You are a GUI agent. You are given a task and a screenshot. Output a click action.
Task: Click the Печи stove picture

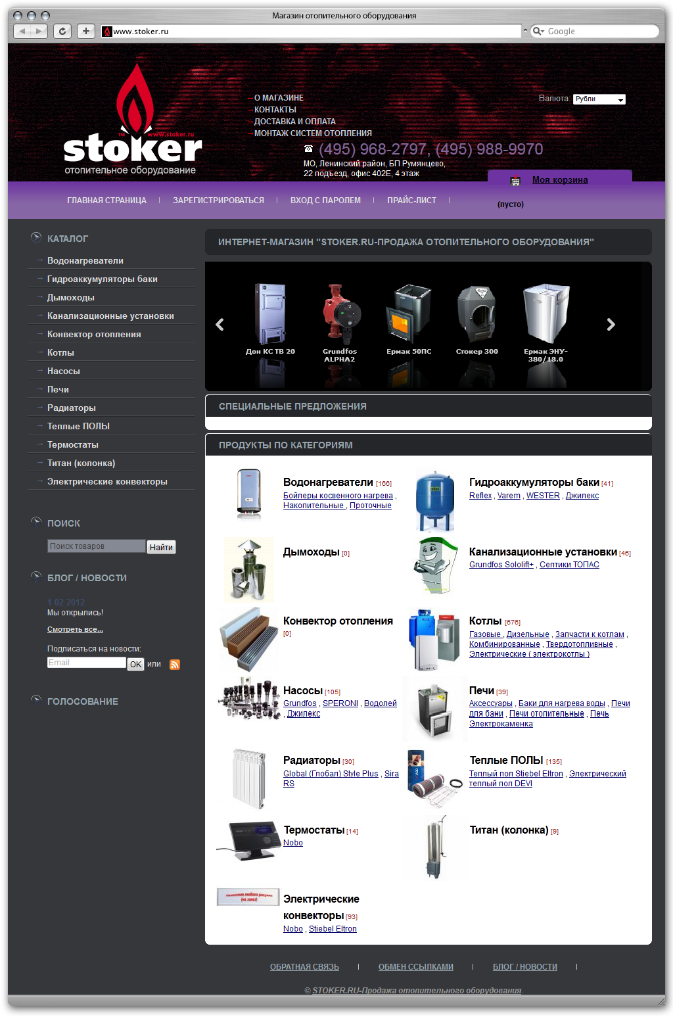(x=435, y=711)
